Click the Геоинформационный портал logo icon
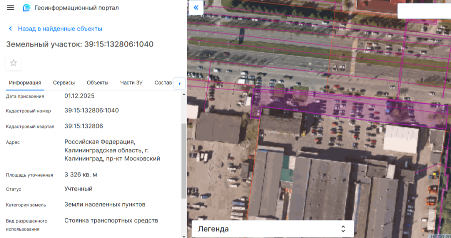Image resolution: width=451 pixels, height=238 pixels. [x=27, y=8]
